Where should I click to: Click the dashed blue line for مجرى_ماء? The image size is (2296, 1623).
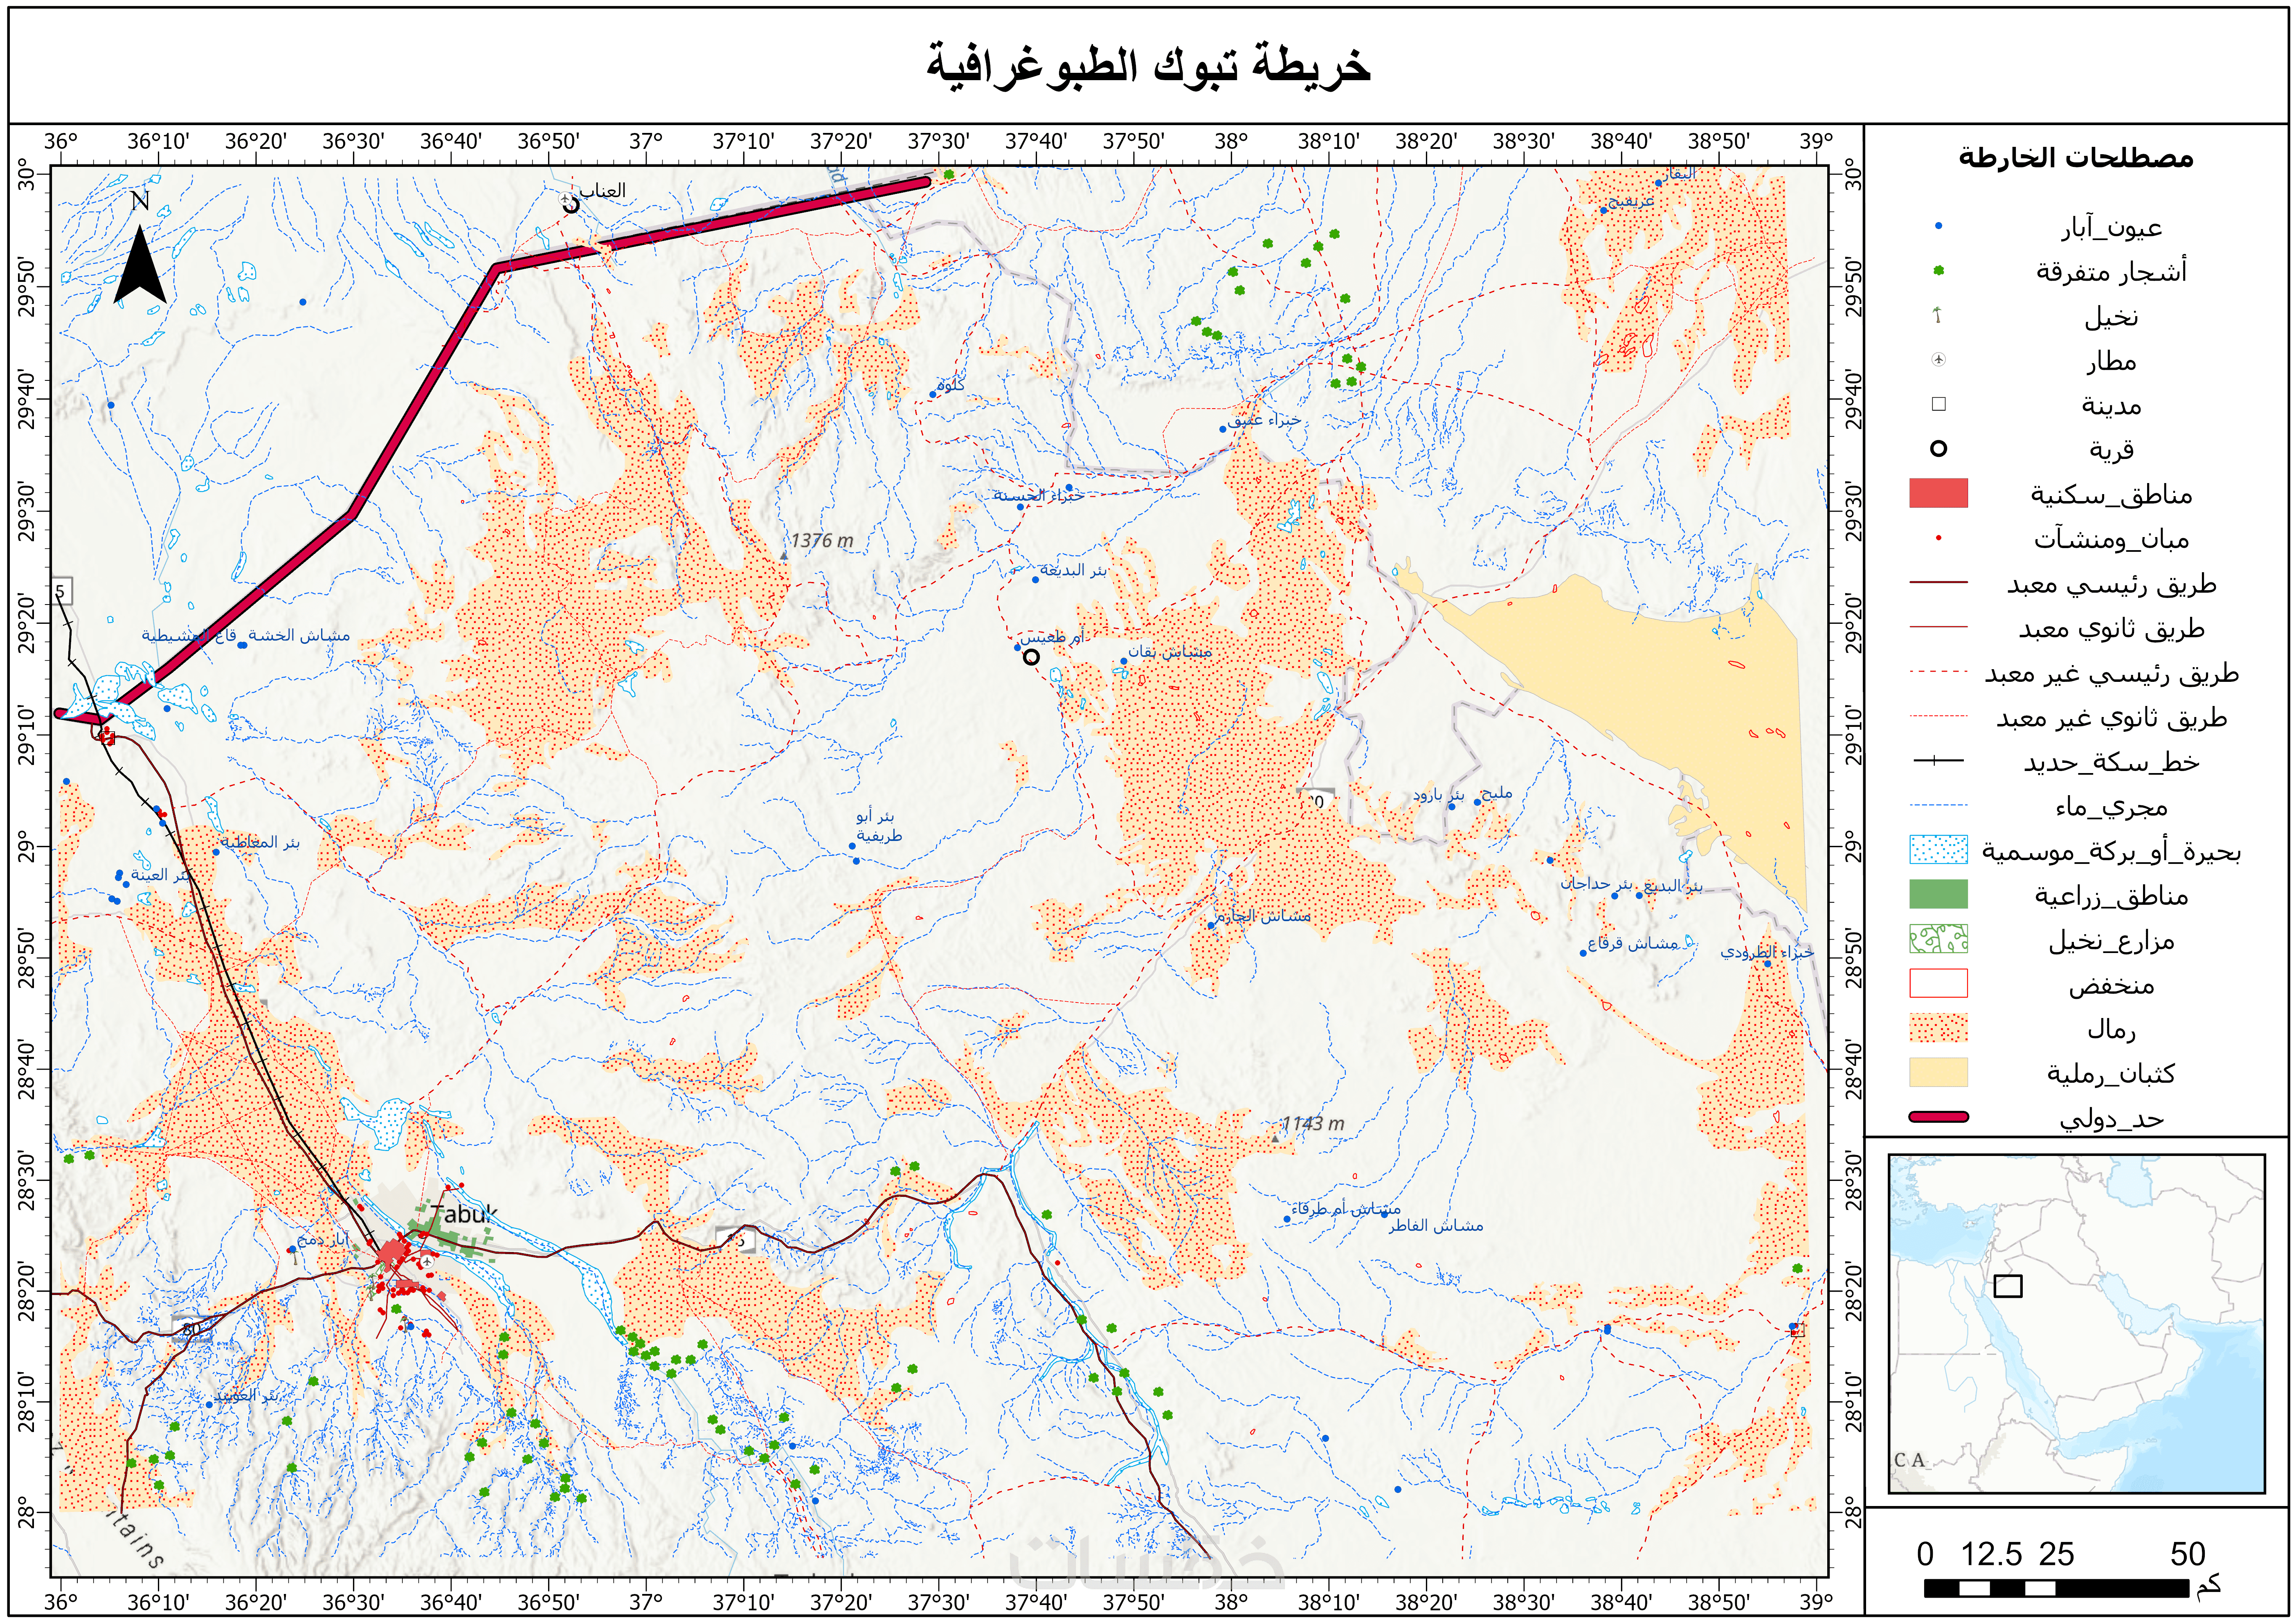1938,805
